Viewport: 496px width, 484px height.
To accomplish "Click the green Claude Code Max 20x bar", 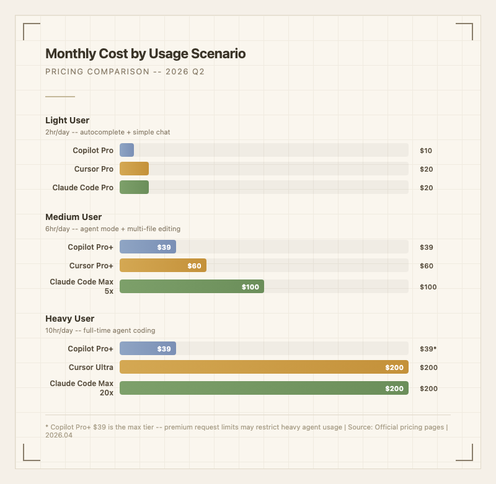I will (263, 388).
